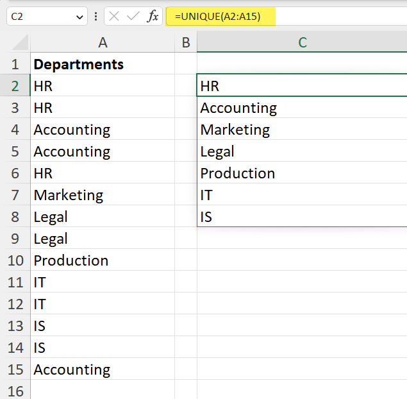
Task: Click cell C5 containing Legal
Action: tap(302, 151)
